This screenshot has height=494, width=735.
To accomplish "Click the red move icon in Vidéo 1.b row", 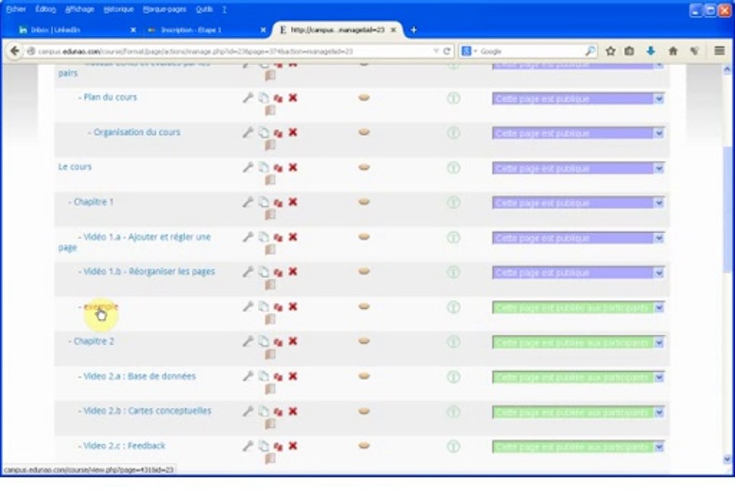I will click(278, 272).
